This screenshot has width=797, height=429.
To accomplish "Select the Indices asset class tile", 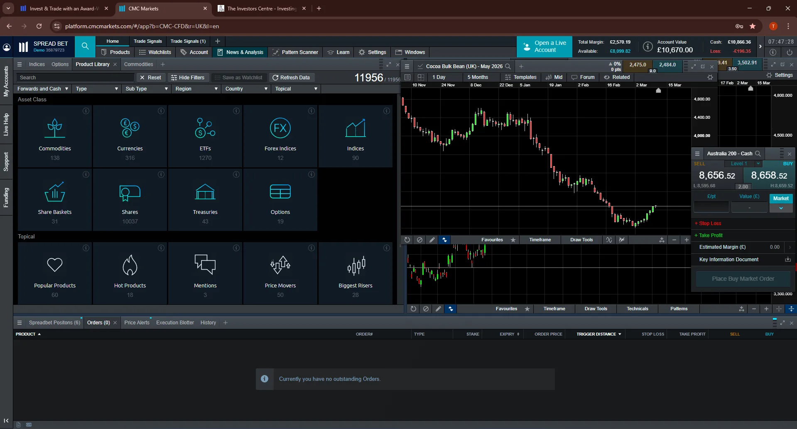I will (x=356, y=136).
